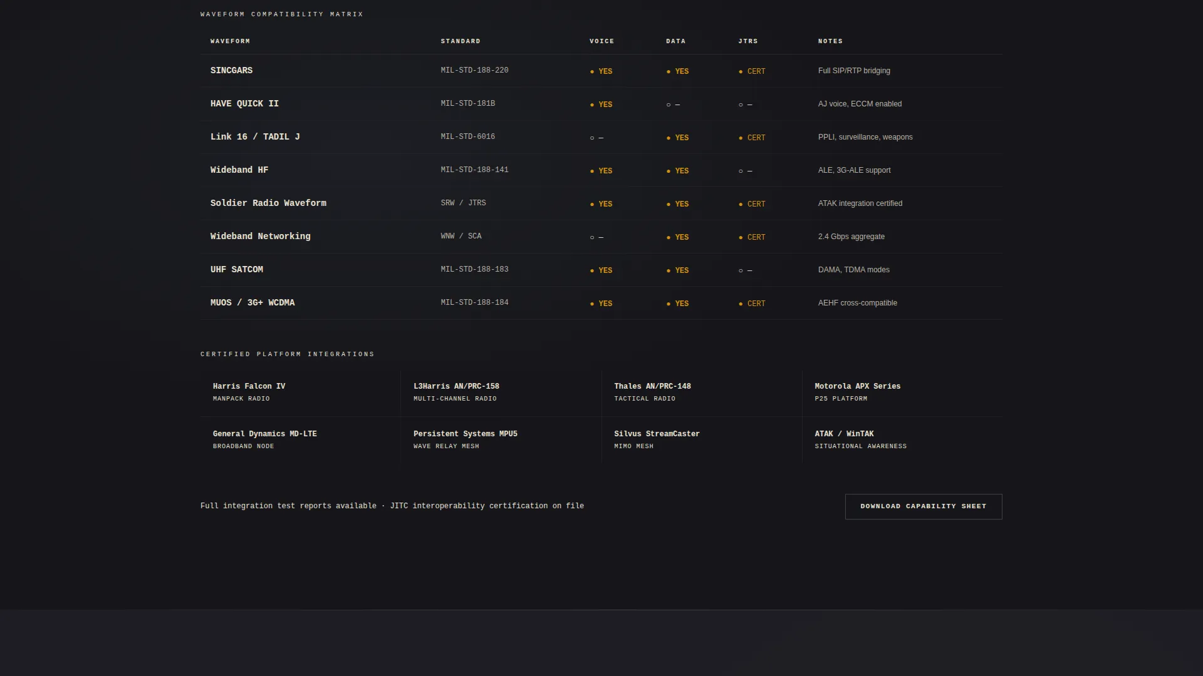Click SINCGARS voice YES status

601,71
